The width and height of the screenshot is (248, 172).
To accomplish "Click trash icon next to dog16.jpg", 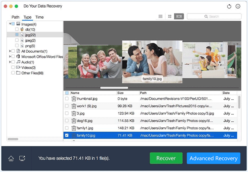I will click(x=74, y=121).
